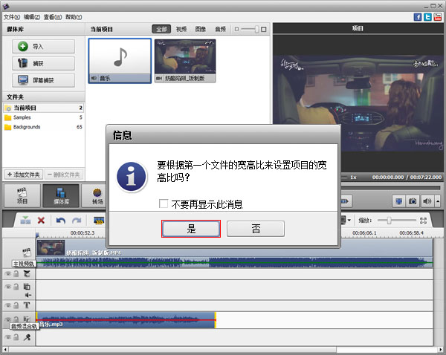The image size is (446, 355).
Task: Click the filmstrip speed icon in timeline toolbar
Action: [x=99, y=221]
